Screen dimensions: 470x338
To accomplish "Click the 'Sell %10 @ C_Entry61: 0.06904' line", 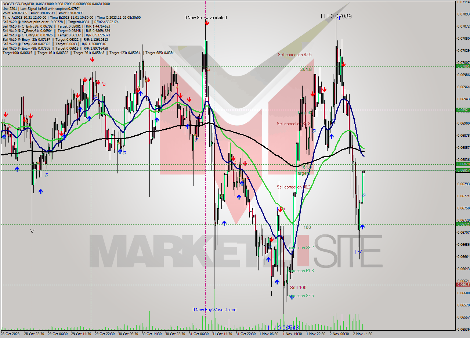I will tap(56, 30).
